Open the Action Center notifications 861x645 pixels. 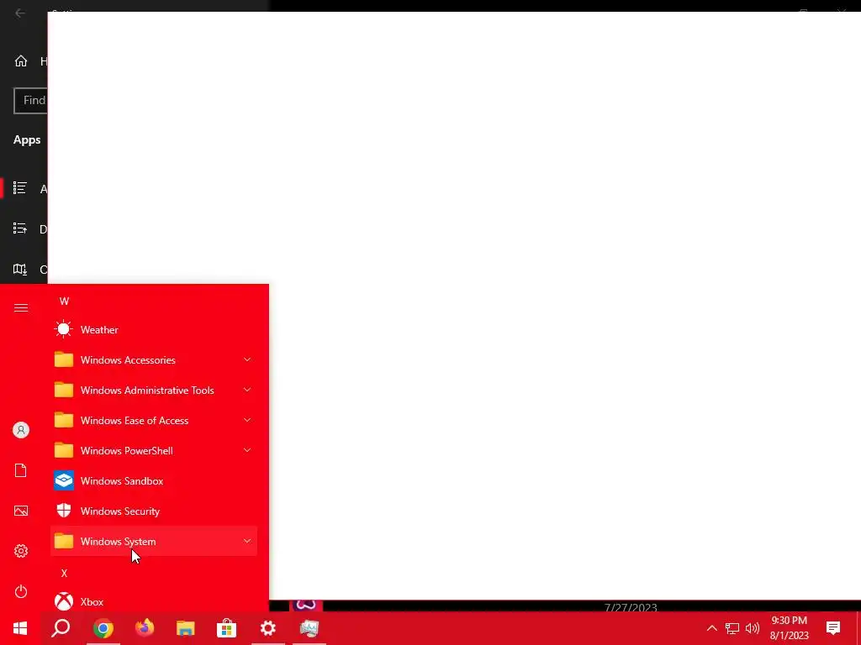coord(833,628)
